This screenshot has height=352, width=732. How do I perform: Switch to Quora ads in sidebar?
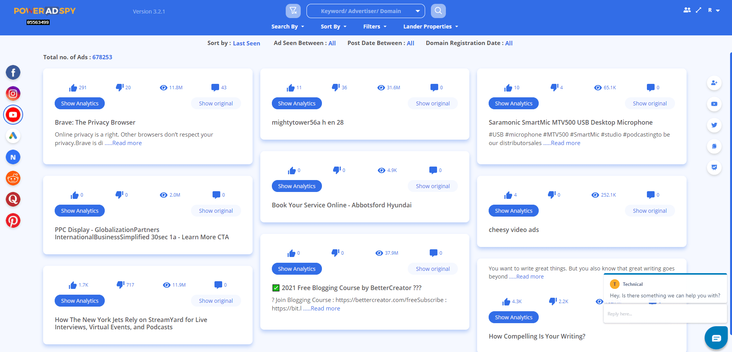13,199
